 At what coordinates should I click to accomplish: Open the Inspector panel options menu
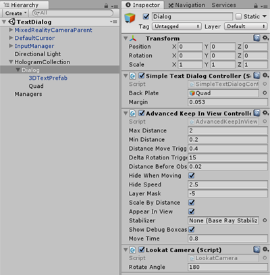(265, 6)
